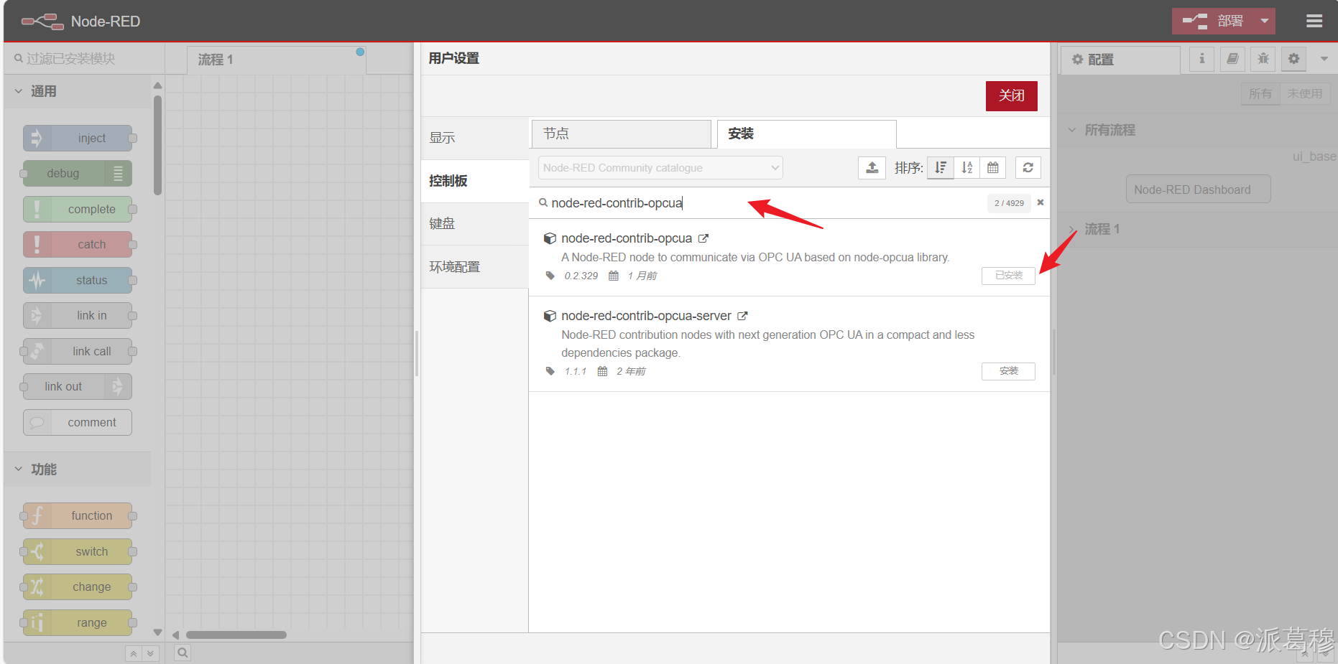The image size is (1338, 664).
Task: Click the catch node in palette
Action: click(78, 245)
